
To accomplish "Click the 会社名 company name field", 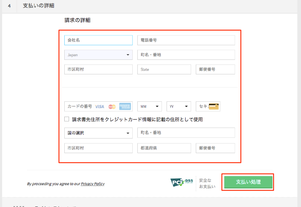I will coord(98,40).
